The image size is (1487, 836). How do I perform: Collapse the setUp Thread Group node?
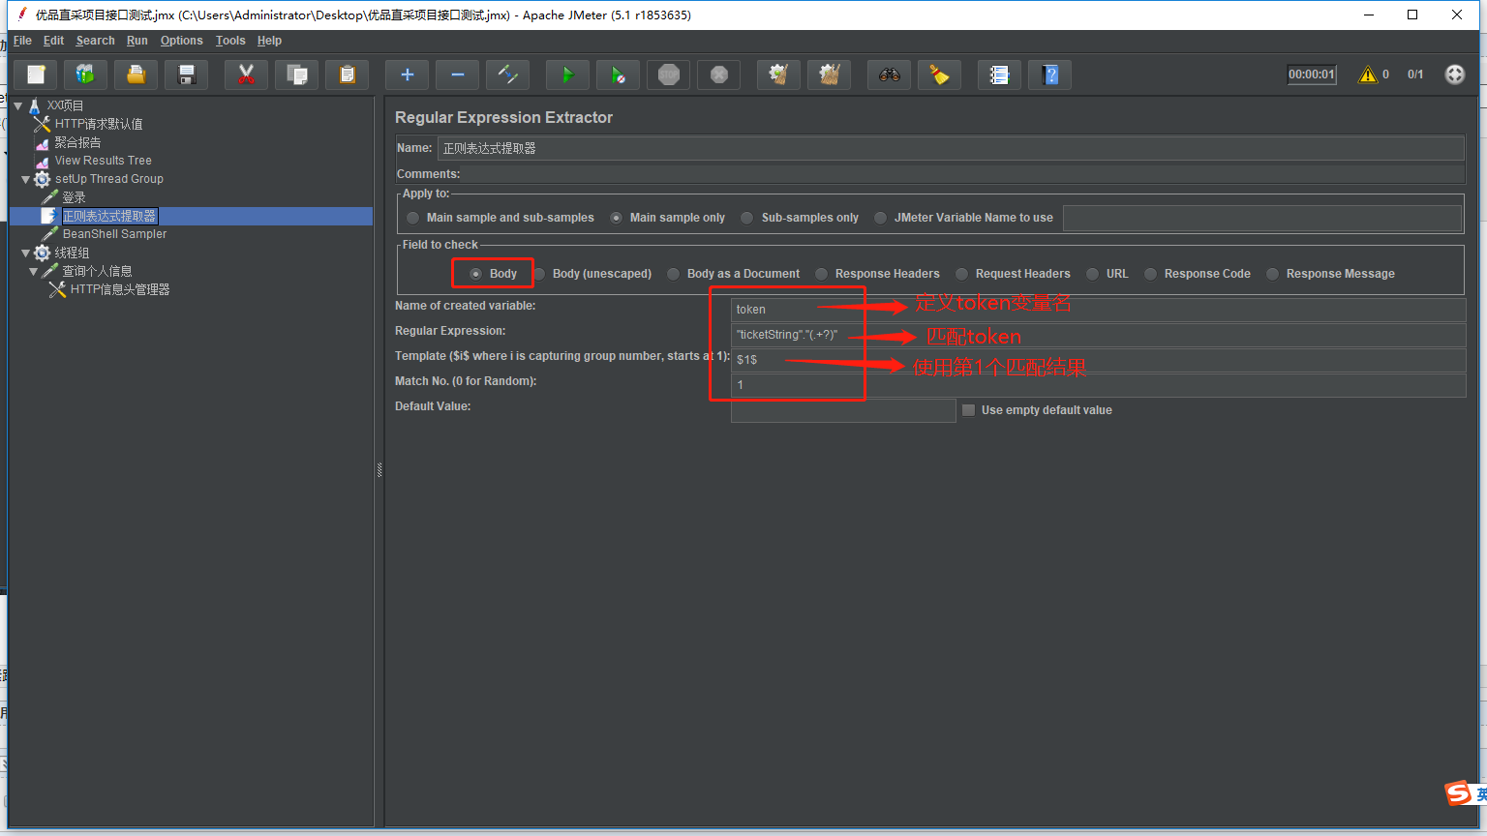click(x=26, y=179)
